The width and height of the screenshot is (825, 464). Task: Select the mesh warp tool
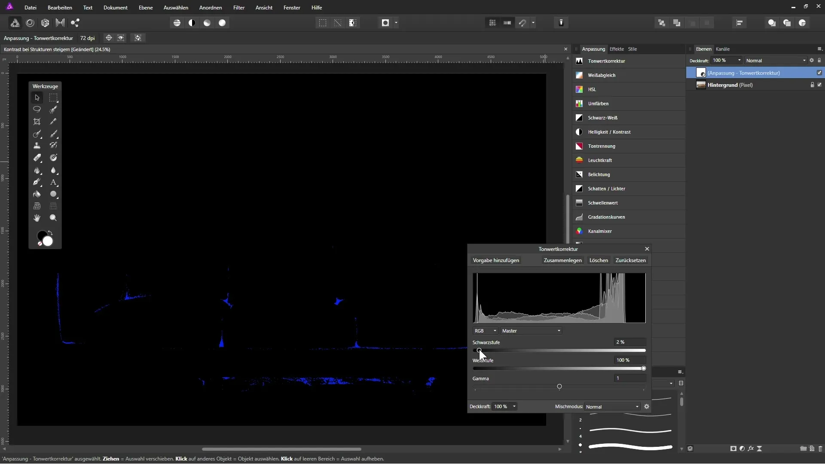37,206
